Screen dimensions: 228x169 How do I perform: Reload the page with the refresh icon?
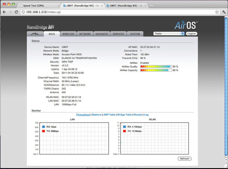[17, 12]
